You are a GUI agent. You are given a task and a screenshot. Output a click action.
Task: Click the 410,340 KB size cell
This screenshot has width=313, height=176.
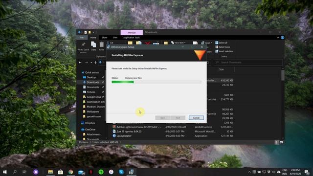[x=226, y=80]
